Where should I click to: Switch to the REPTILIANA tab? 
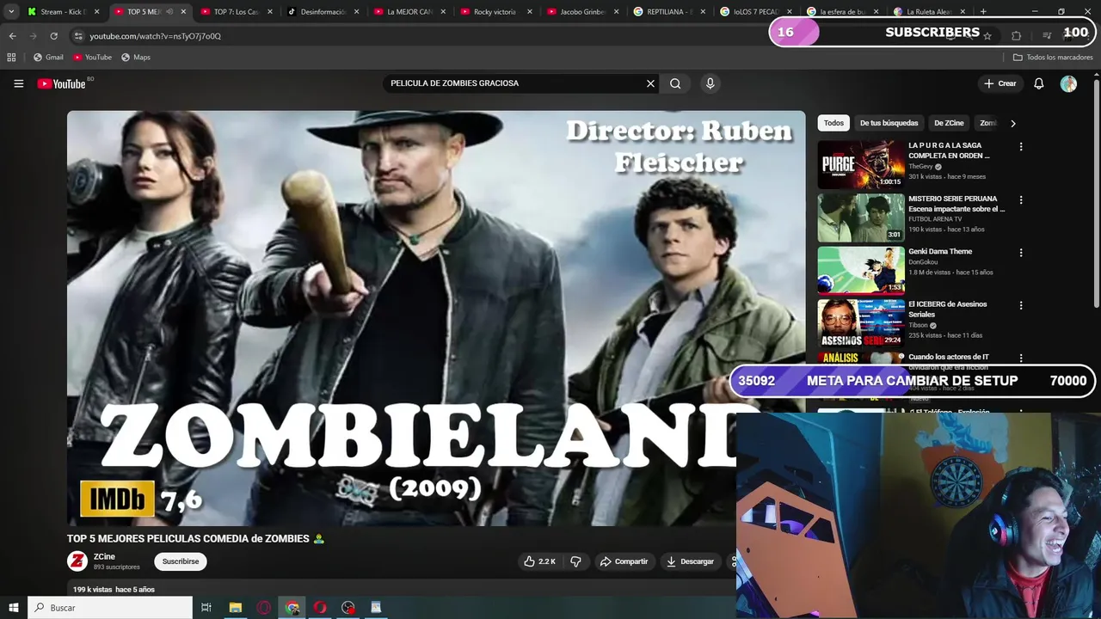(669, 12)
